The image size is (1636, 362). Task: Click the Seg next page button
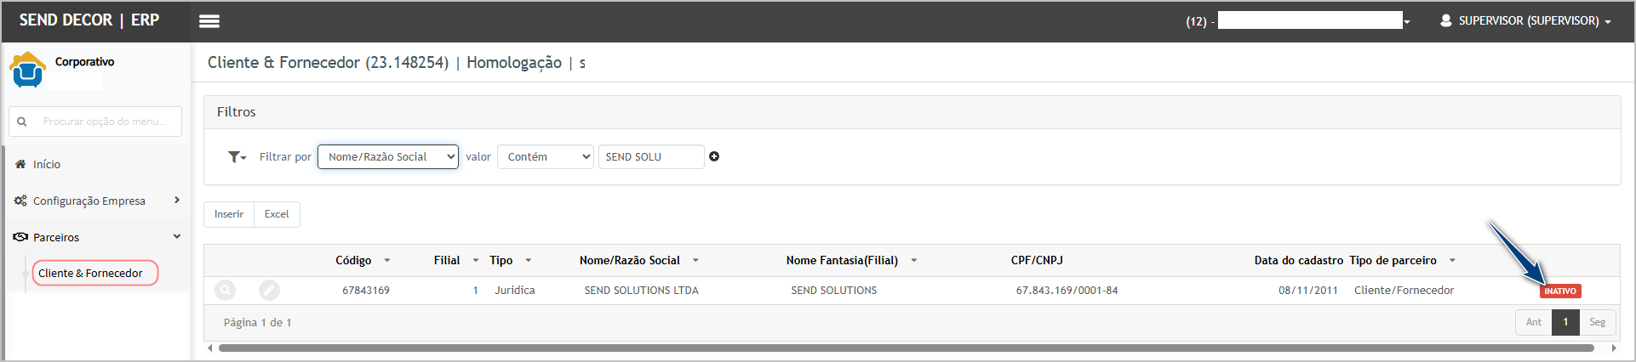pyautogui.click(x=1597, y=322)
